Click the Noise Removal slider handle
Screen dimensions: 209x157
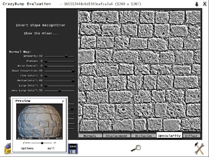tap(46, 66)
